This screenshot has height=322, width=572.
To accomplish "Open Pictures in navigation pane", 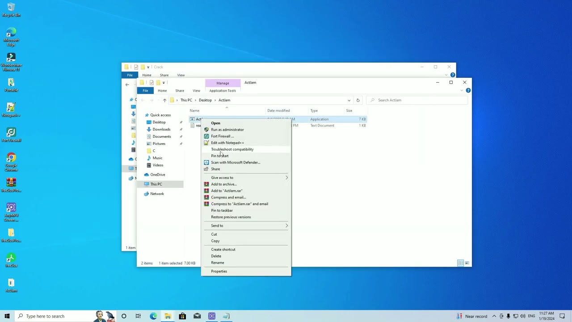I will click(159, 144).
